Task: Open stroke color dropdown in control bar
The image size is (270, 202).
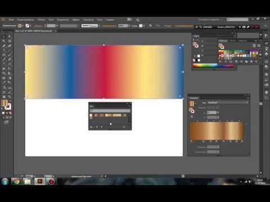Action: pyautogui.click(x=30, y=26)
